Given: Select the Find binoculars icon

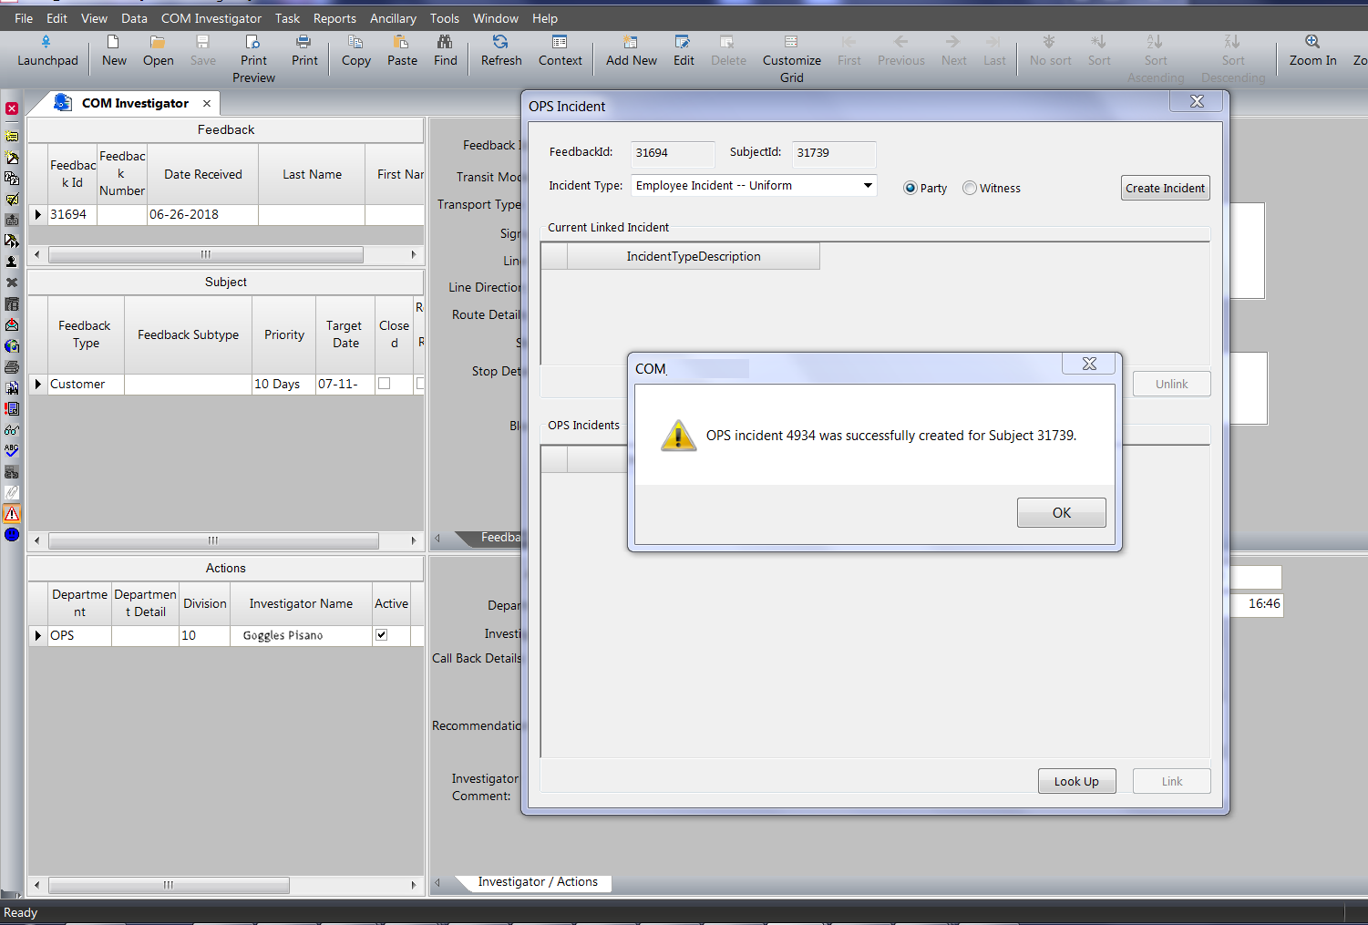Looking at the screenshot, I should [445, 50].
